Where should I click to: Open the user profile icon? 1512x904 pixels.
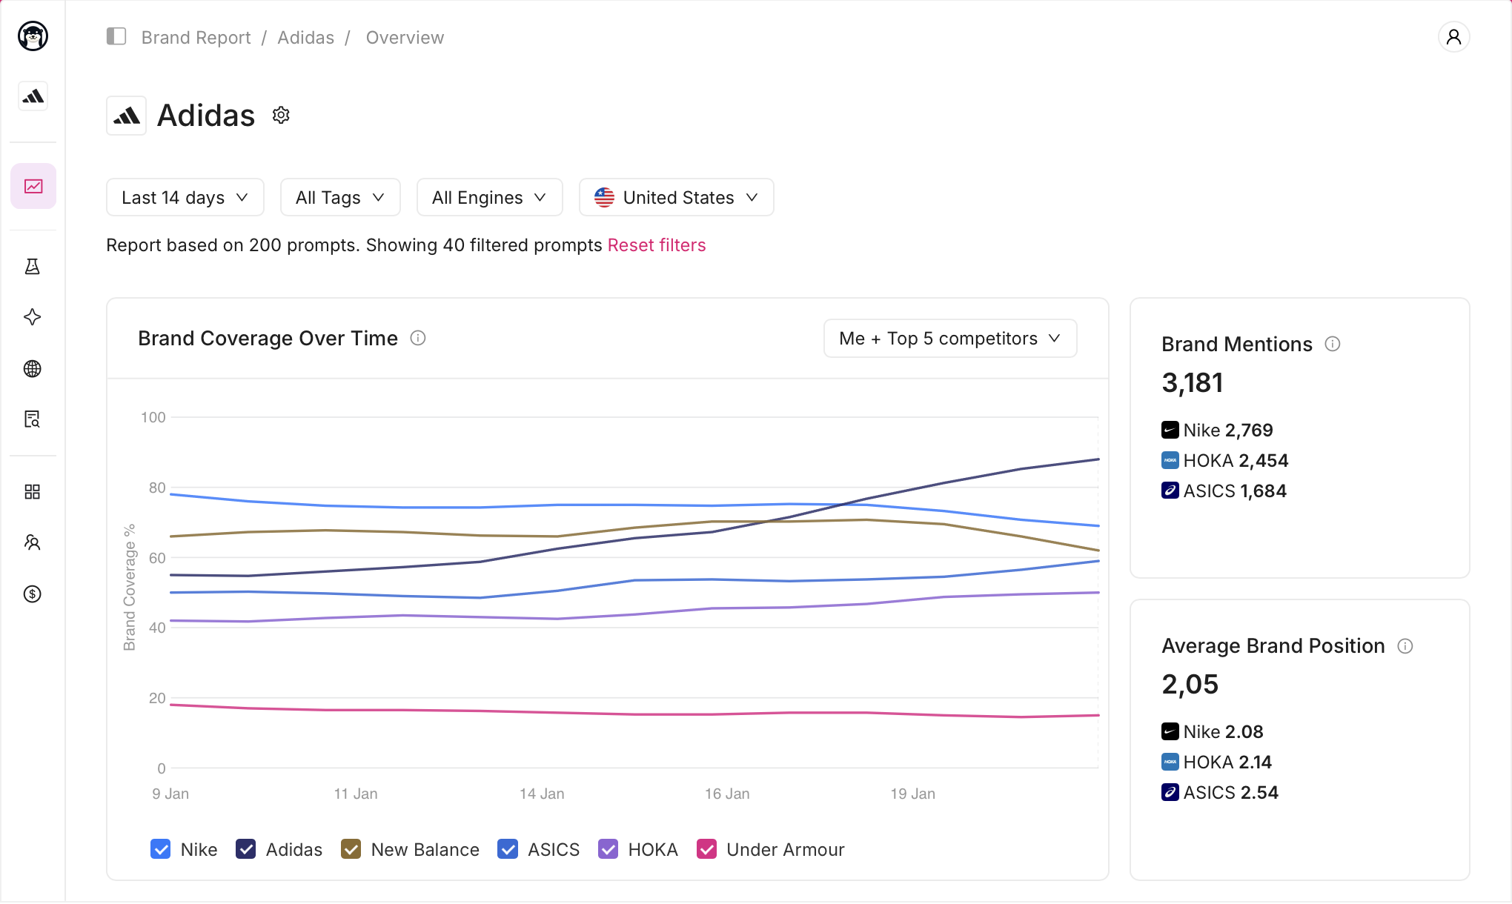(1453, 37)
